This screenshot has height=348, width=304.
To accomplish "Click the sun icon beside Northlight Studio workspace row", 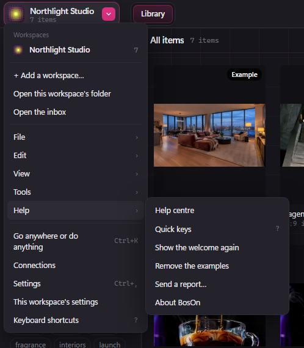I will click(18, 50).
